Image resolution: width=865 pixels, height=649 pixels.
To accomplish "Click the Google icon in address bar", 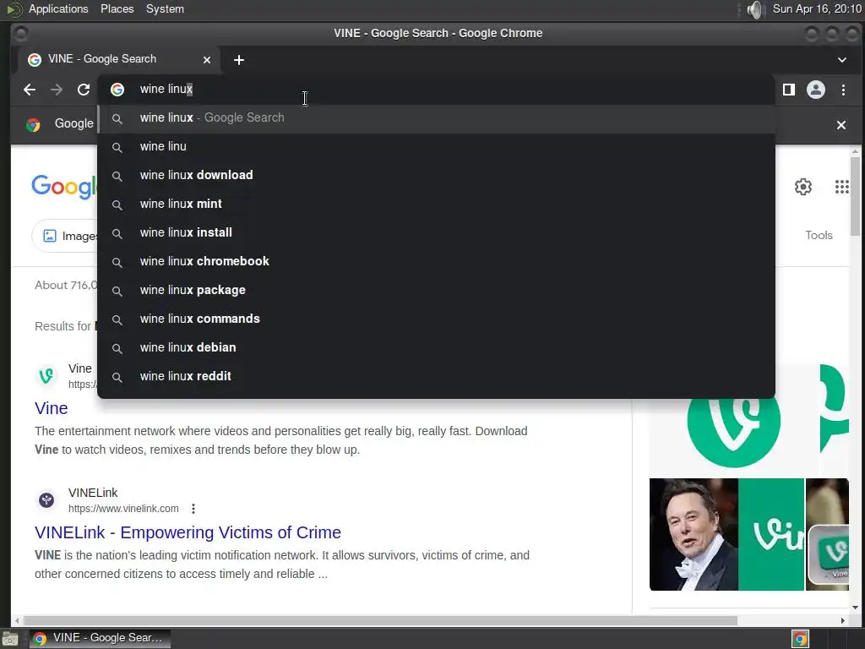I will [117, 90].
